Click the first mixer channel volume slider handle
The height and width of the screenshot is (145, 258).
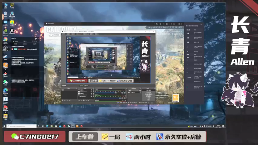pyautogui.click(x=116, y=93)
